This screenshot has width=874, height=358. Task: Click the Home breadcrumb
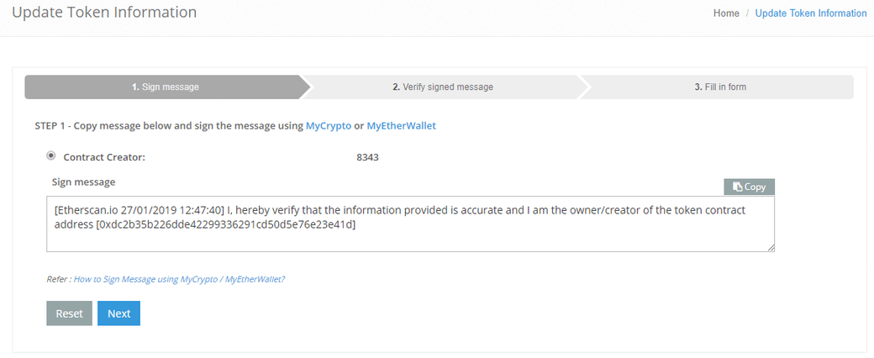coord(726,13)
